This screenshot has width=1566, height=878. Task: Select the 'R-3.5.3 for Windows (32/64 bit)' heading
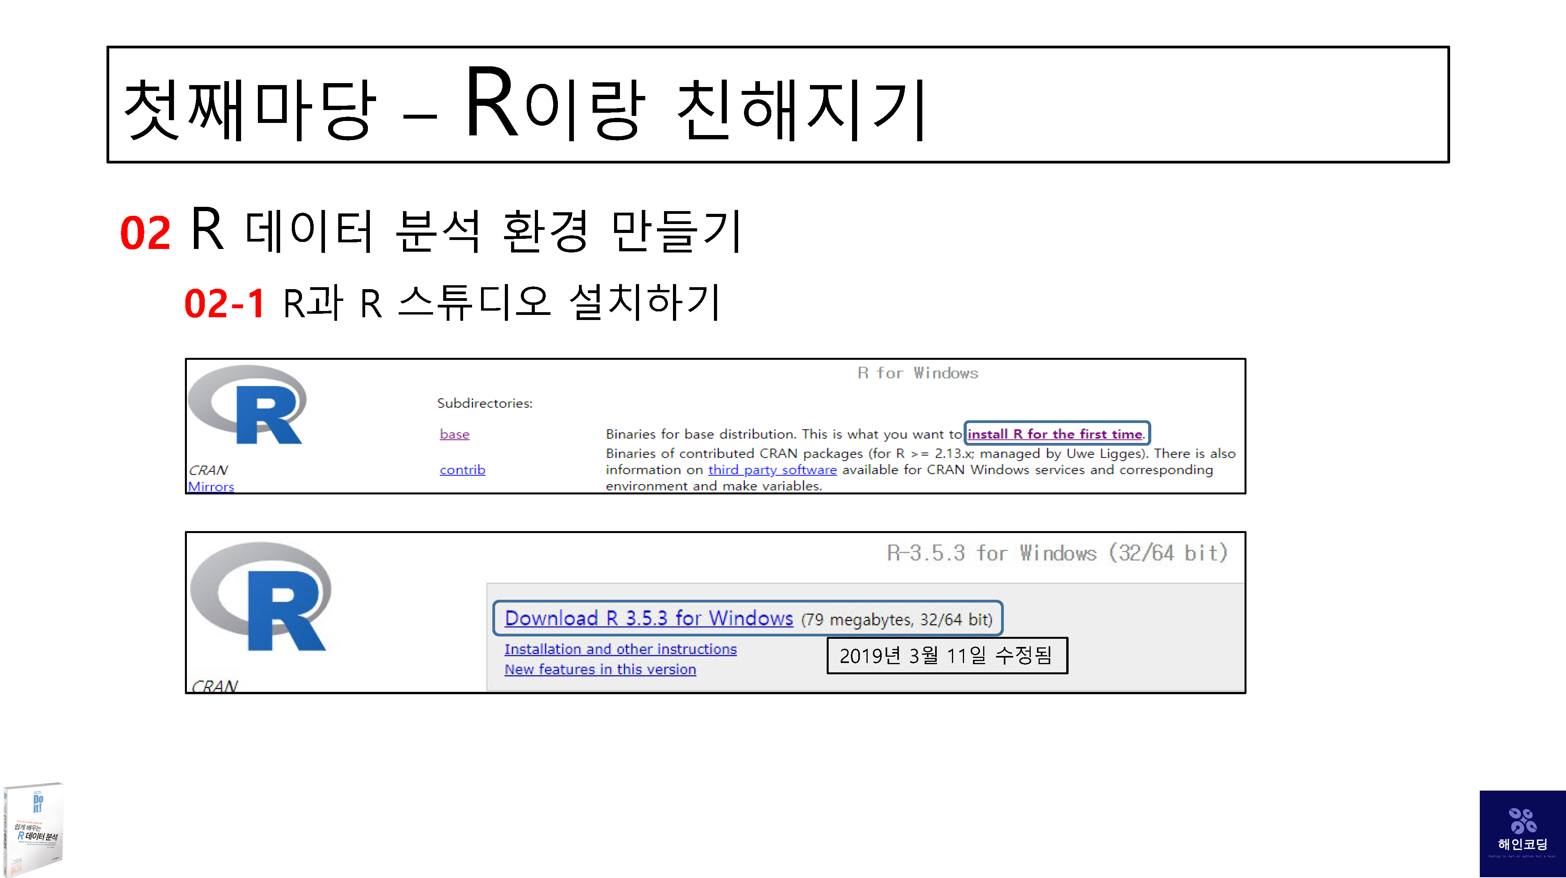[x=1057, y=553]
